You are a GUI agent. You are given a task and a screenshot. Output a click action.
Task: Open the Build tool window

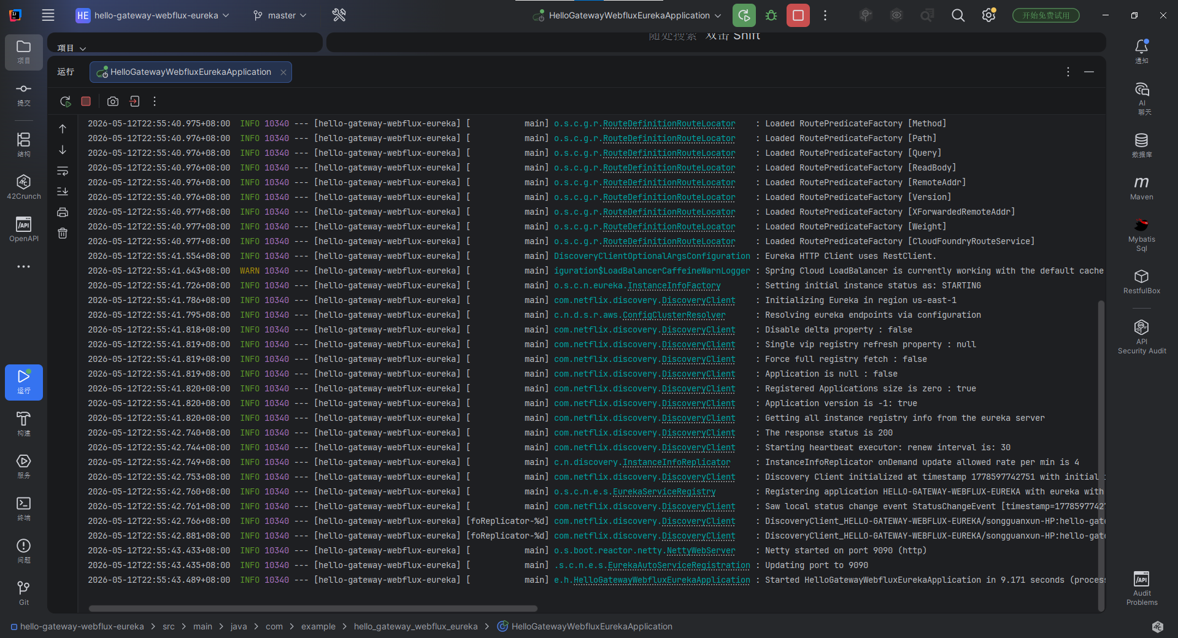pos(23,425)
